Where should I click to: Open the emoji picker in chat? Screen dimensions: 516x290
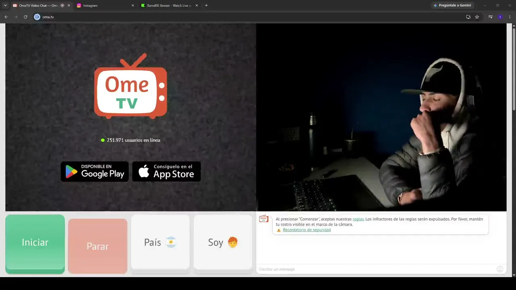pos(500,269)
